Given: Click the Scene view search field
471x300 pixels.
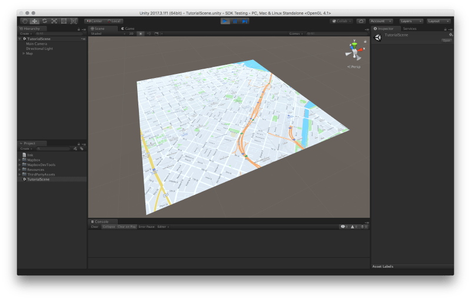Looking at the screenshot, I should tap(336, 33).
